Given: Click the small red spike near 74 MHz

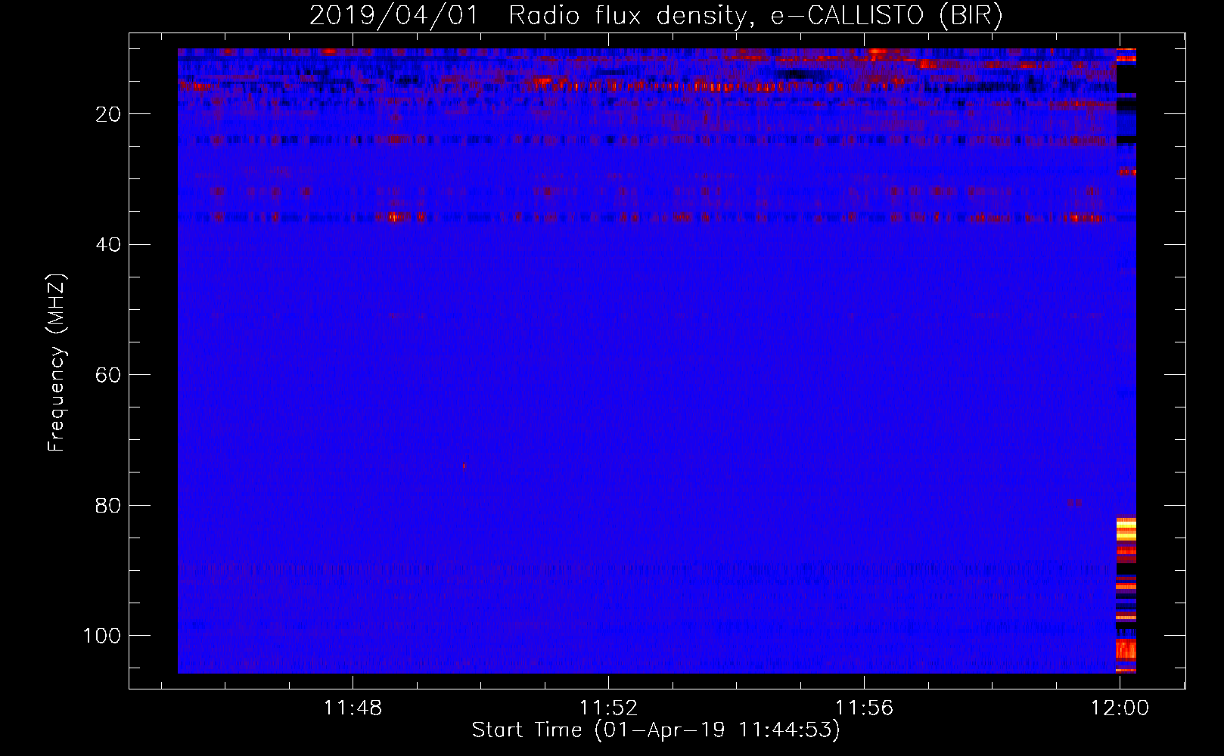Looking at the screenshot, I should [464, 466].
